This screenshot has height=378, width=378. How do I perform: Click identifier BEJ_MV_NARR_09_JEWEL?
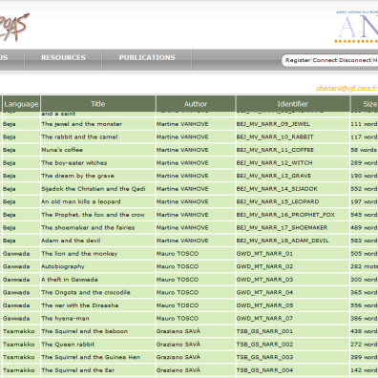pos(273,124)
